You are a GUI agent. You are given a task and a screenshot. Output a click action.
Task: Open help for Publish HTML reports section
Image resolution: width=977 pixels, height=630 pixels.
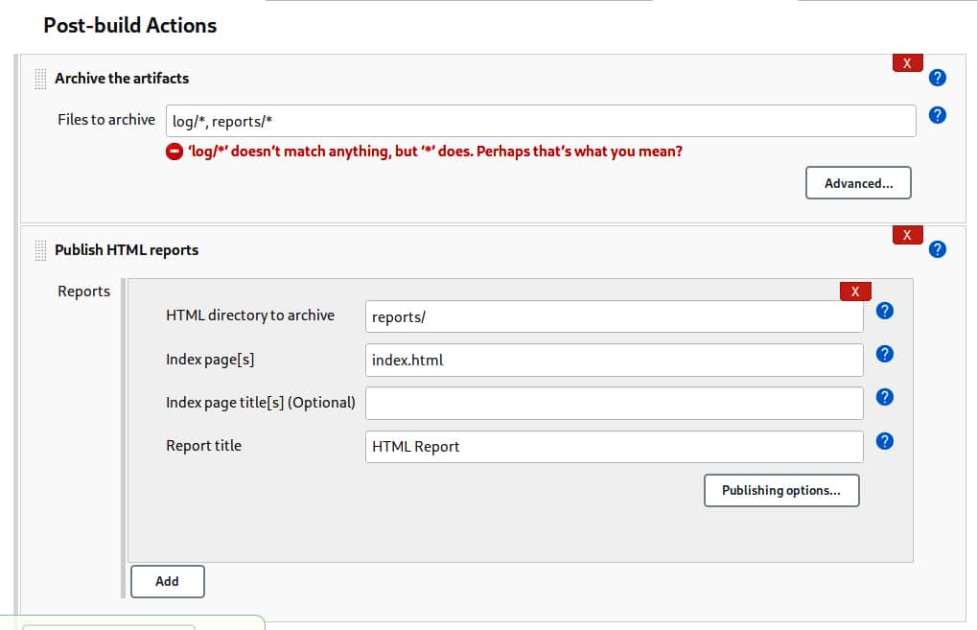point(938,249)
